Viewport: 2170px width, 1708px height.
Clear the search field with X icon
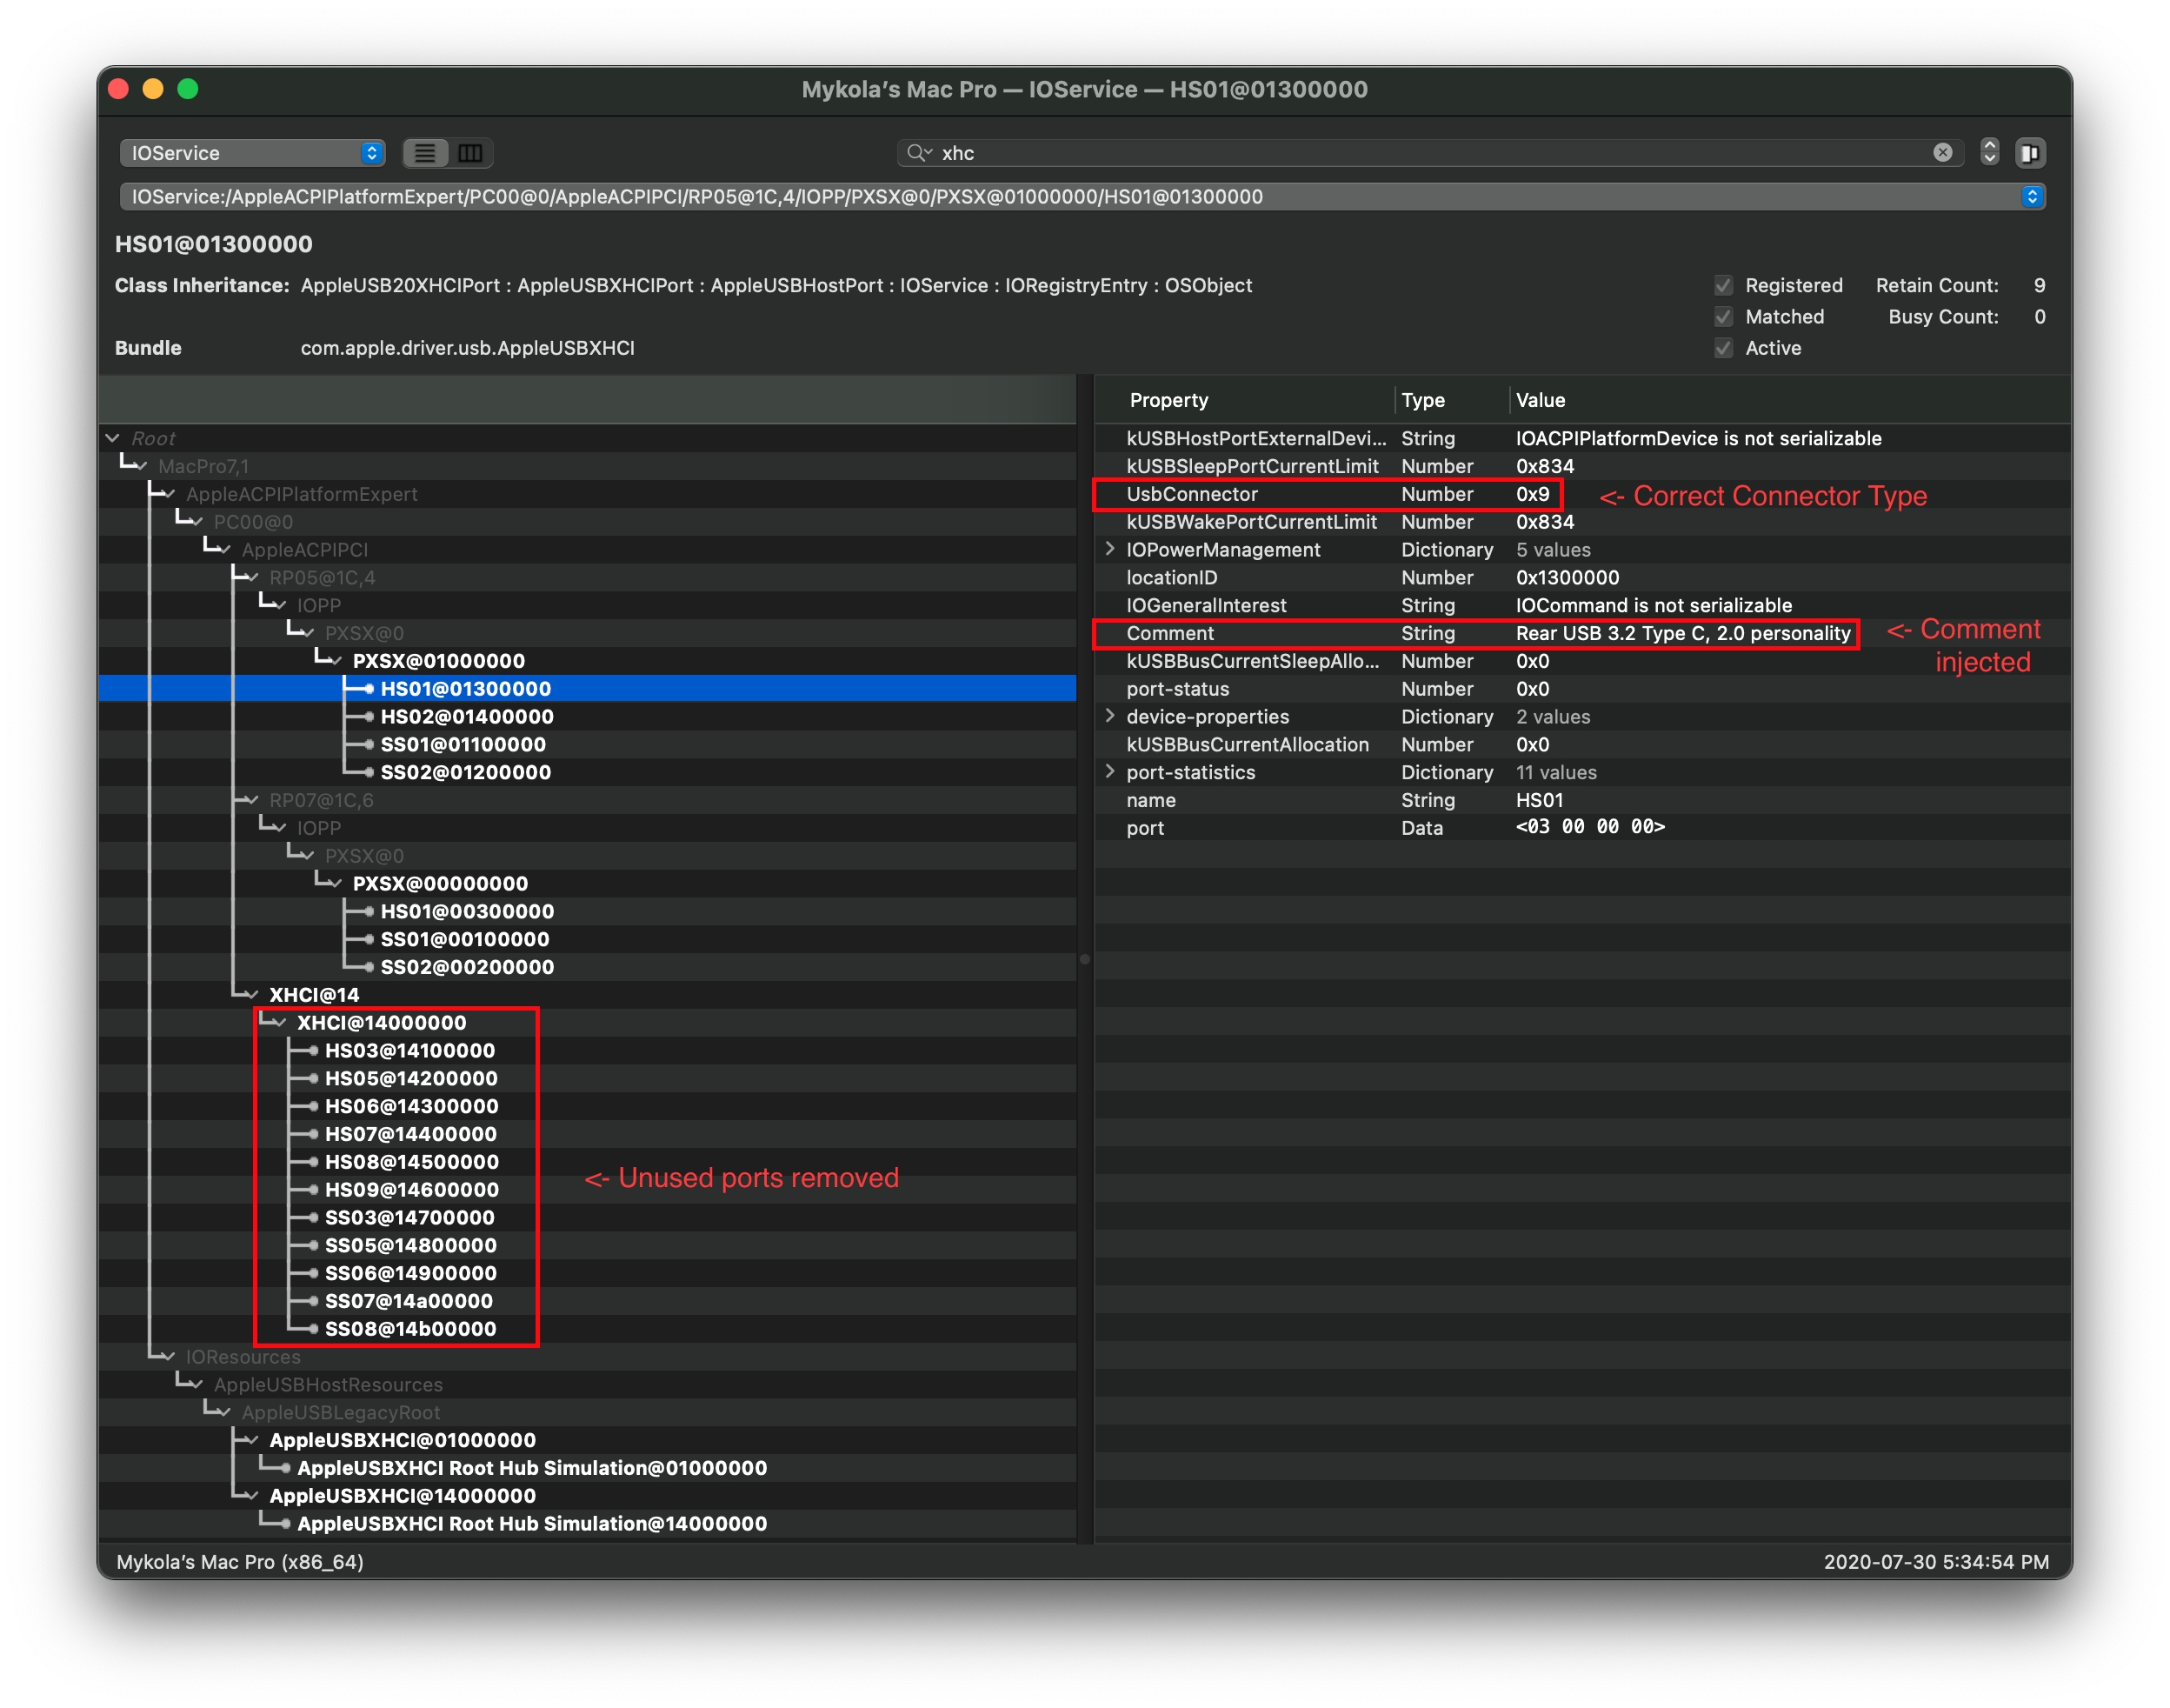pyautogui.click(x=1942, y=153)
